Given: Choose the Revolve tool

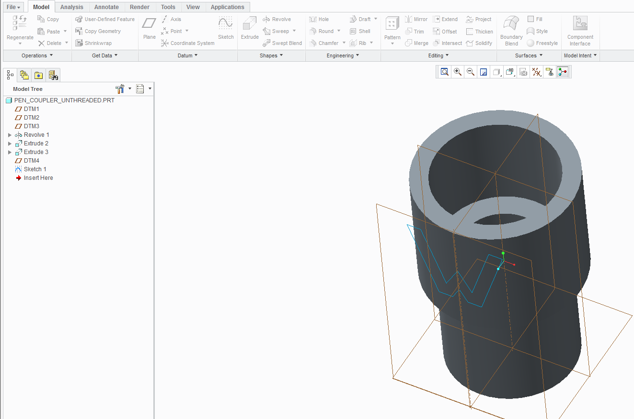Looking at the screenshot, I should click(277, 19).
